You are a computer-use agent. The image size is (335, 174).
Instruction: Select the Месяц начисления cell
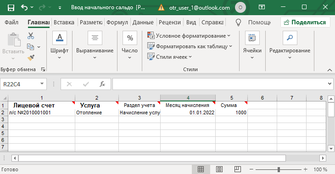(x=188, y=106)
